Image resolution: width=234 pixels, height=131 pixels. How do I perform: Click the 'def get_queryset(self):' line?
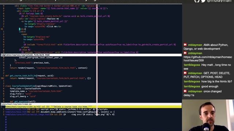coord(23,102)
